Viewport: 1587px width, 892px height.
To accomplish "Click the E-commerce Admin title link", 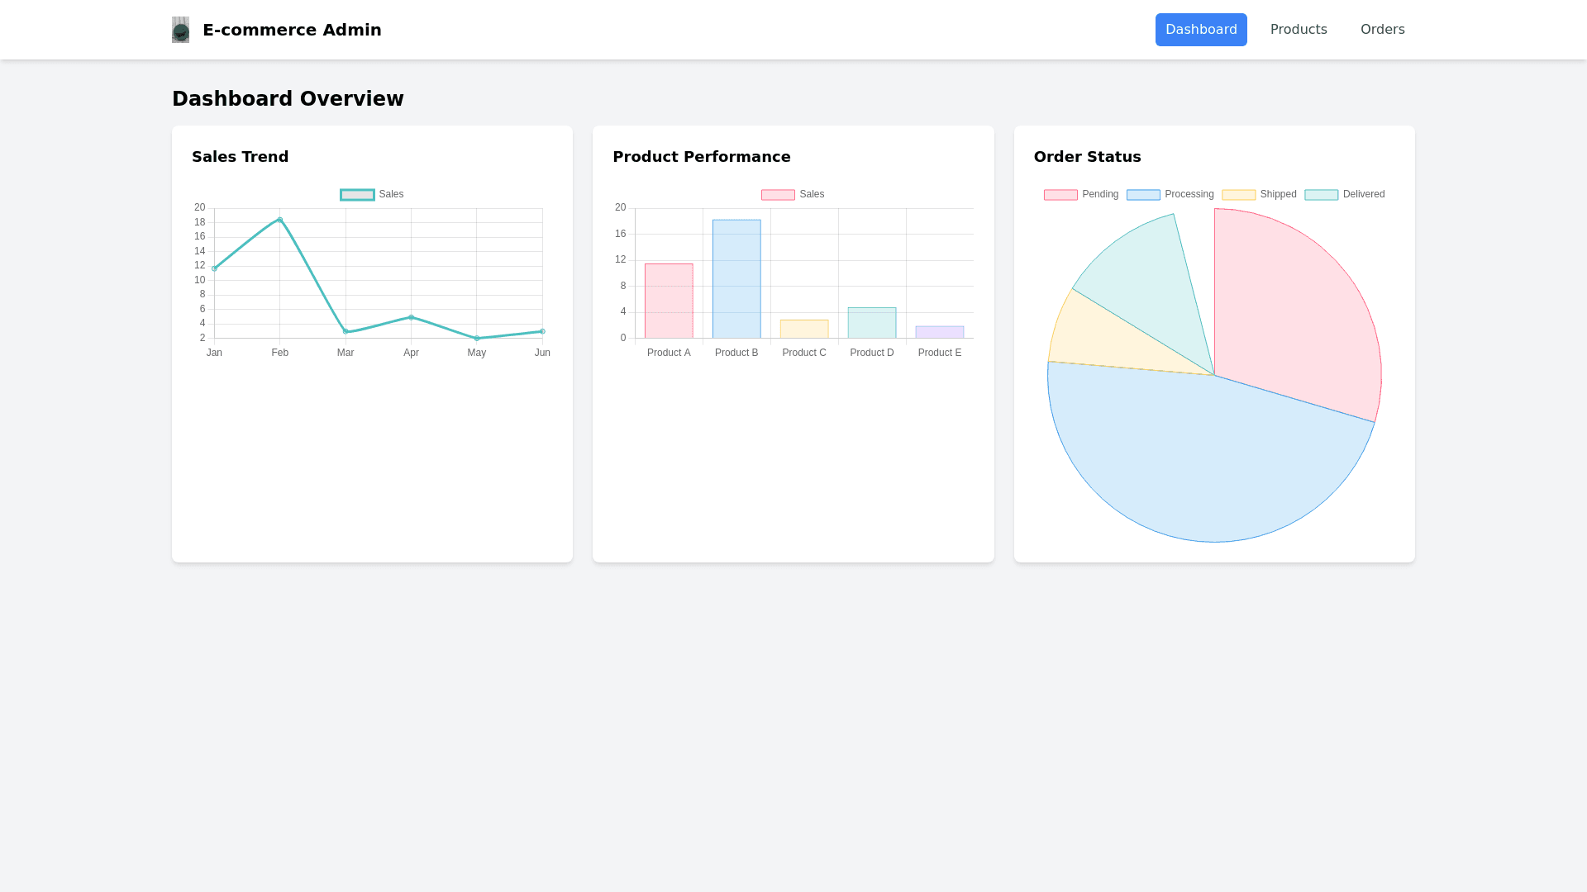I will pos(292,30).
